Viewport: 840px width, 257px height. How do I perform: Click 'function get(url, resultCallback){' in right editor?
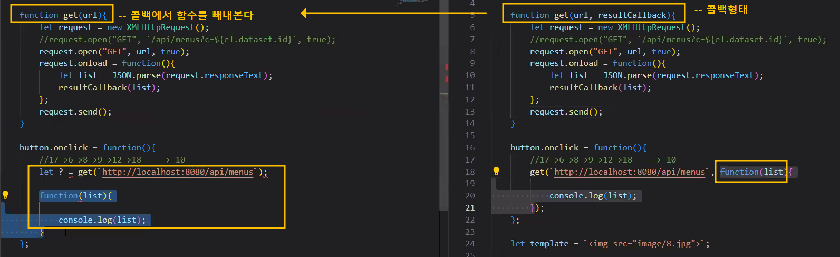coord(593,15)
